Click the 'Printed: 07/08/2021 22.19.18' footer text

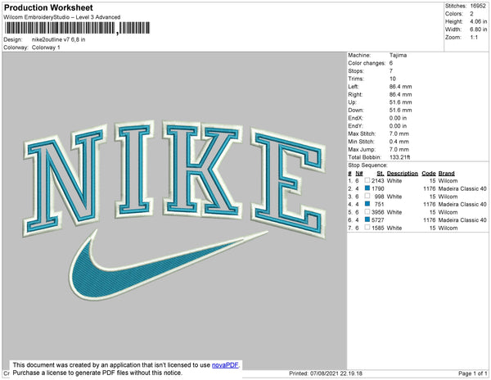[326, 373]
